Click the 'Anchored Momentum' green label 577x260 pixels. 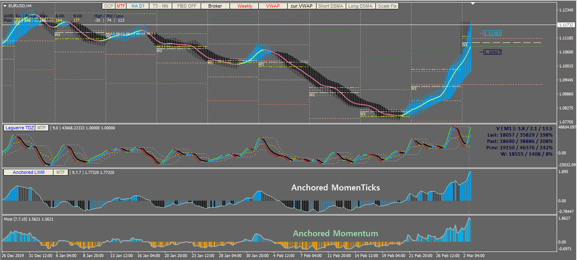[x=335, y=233]
